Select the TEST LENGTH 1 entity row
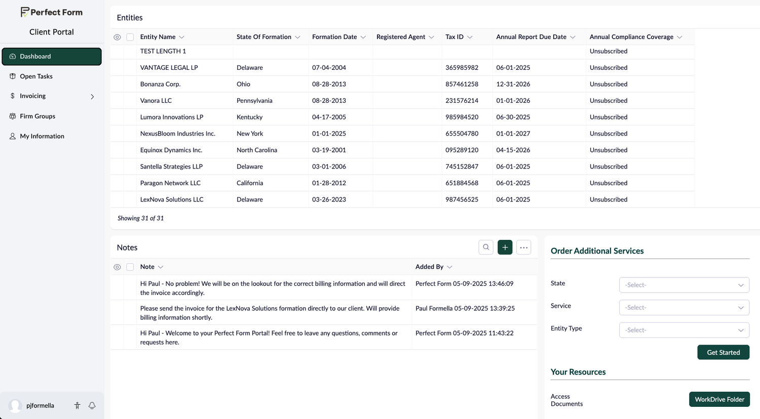The image size is (760, 419). coord(403,51)
